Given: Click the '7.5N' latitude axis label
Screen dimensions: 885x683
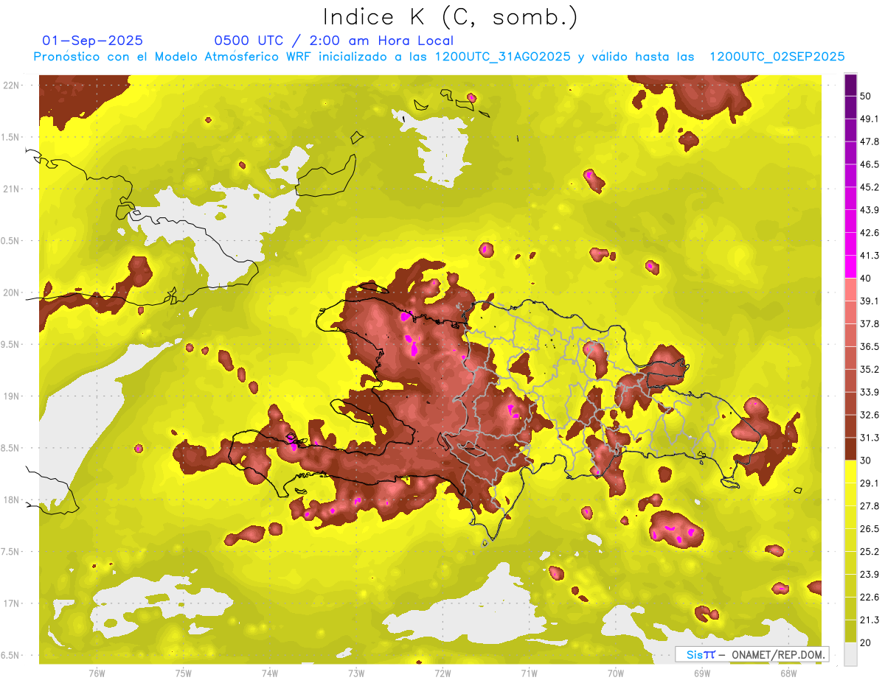Looking at the screenshot, I should coord(11,552).
